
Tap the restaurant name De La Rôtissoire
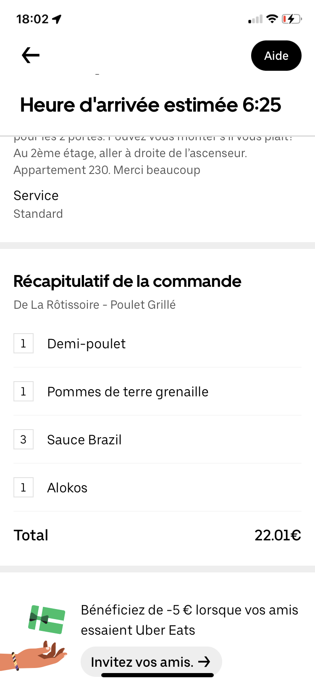94,305
